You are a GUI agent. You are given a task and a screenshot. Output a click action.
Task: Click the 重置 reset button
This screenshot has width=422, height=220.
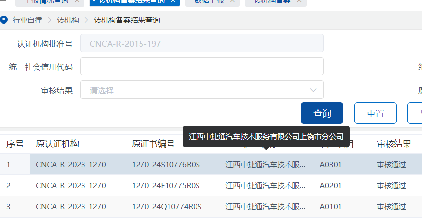click(375, 113)
